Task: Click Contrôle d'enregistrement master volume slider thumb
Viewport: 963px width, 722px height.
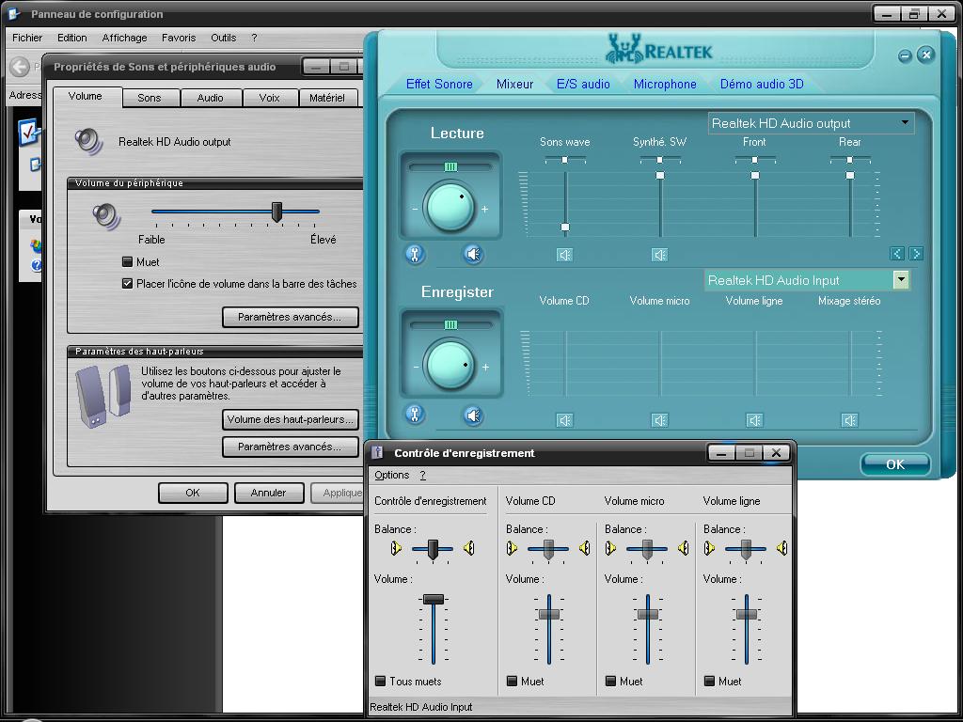Action: coord(434,599)
